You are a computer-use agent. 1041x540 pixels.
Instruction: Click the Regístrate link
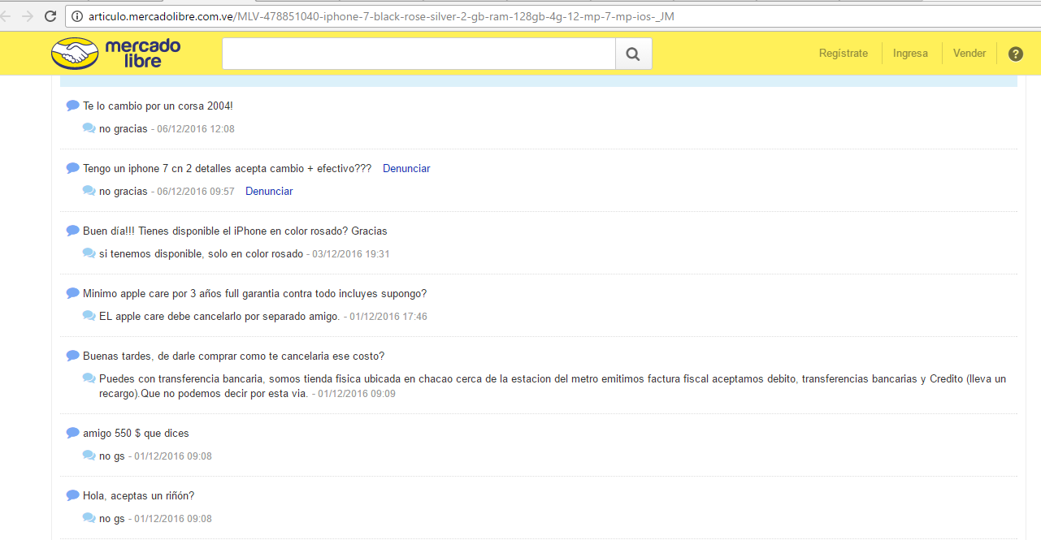tap(844, 54)
